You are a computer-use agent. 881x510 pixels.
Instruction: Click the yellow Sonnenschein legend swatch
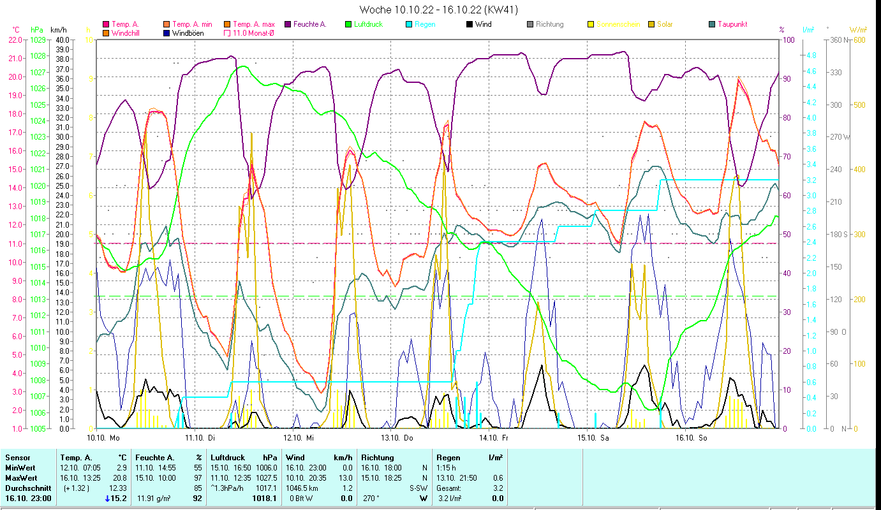point(591,24)
